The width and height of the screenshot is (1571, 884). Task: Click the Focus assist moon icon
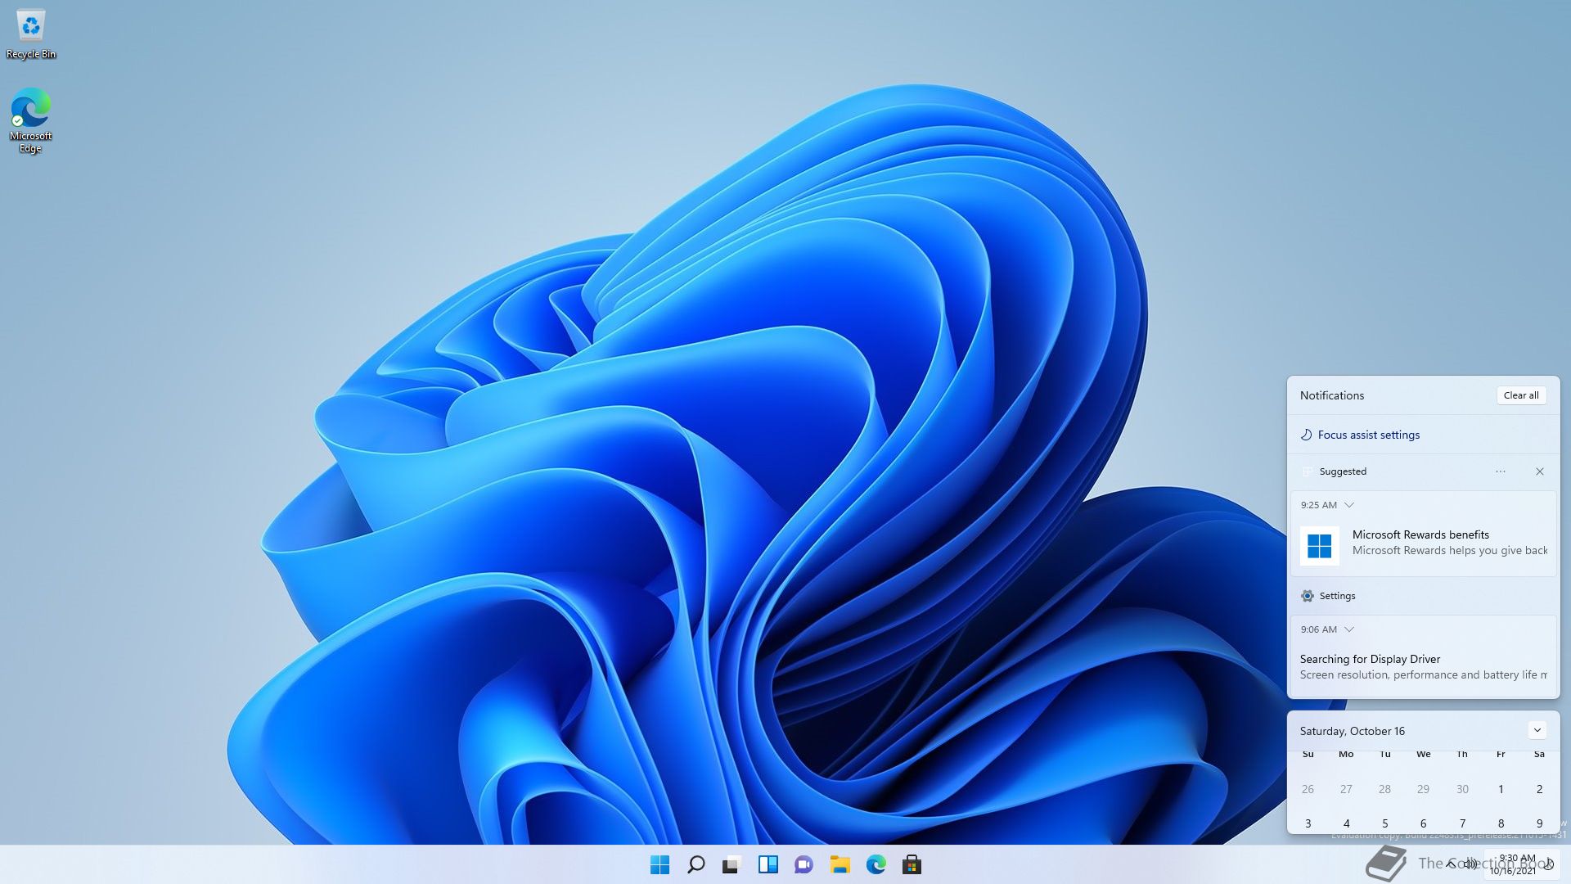(1307, 435)
